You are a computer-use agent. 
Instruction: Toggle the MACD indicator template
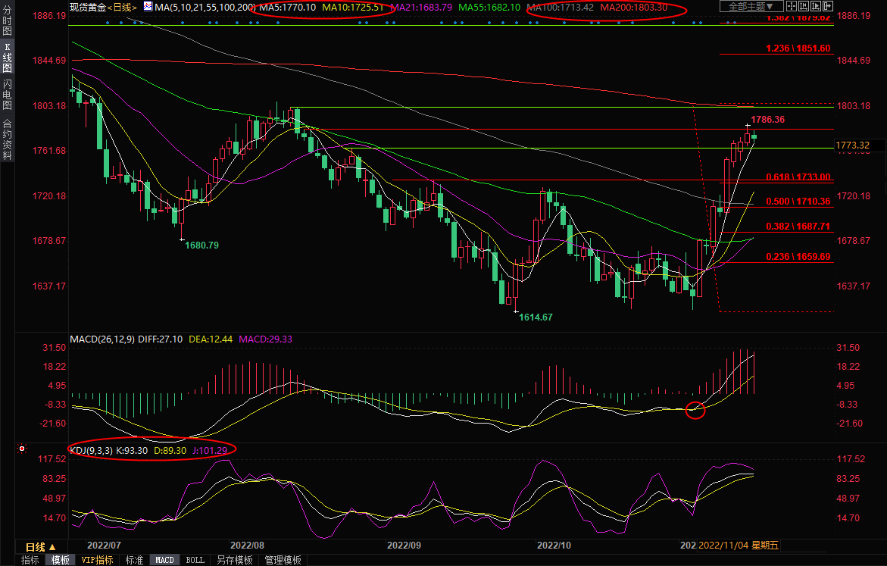164,560
